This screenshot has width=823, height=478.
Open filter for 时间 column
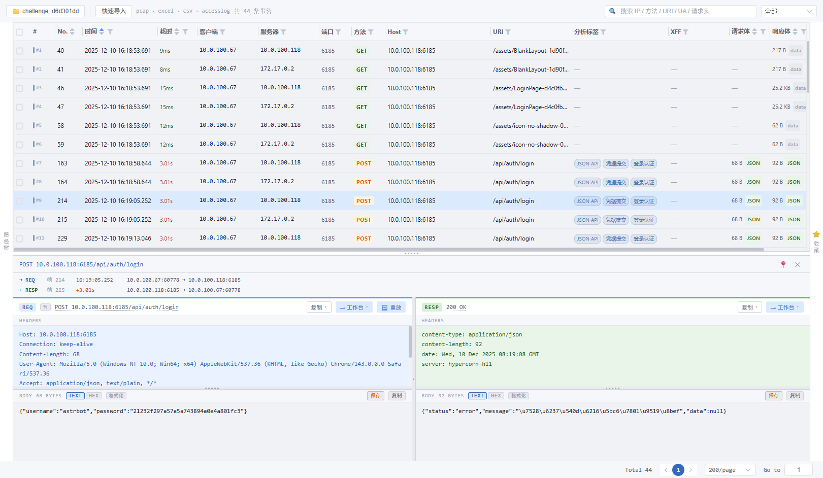110,32
